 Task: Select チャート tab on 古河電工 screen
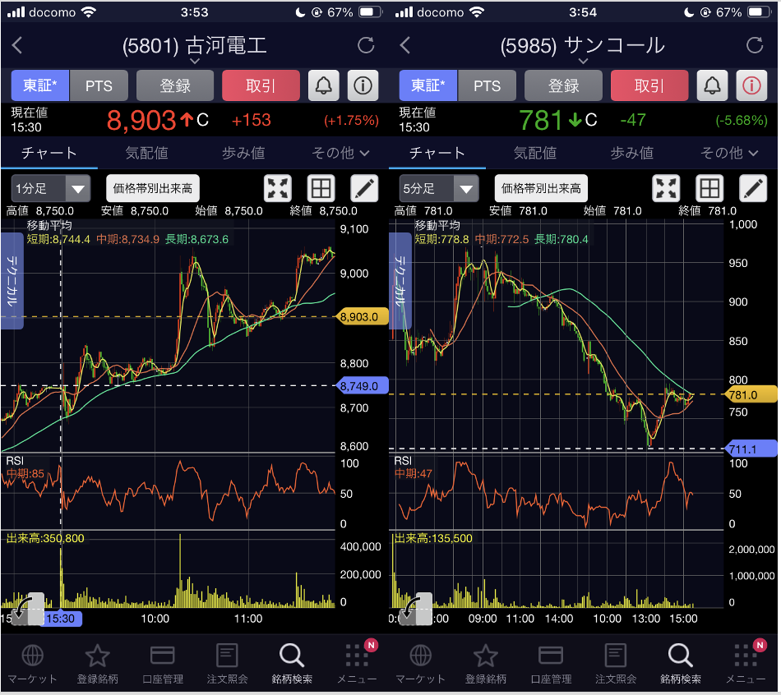(49, 153)
